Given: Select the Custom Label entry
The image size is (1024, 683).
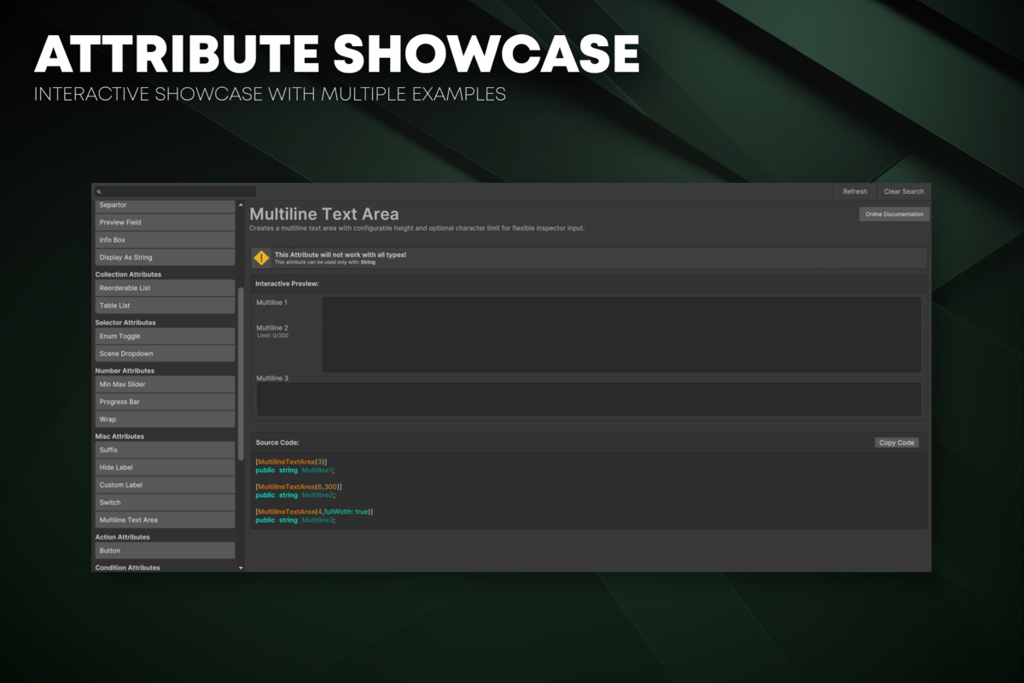Looking at the screenshot, I should pos(165,485).
